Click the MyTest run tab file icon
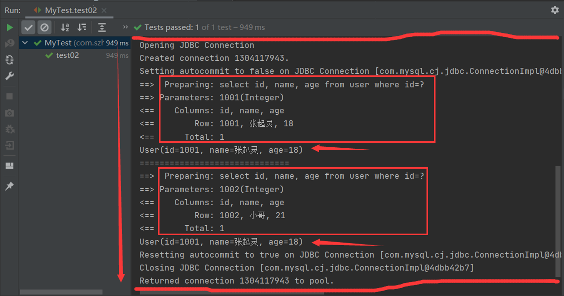 click(37, 10)
